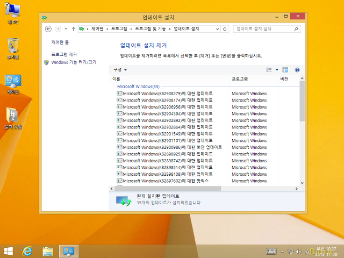Select the 내 PC desktop icon
Image resolution: width=344 pixels, height=258 pixels.
pos(13,13)
